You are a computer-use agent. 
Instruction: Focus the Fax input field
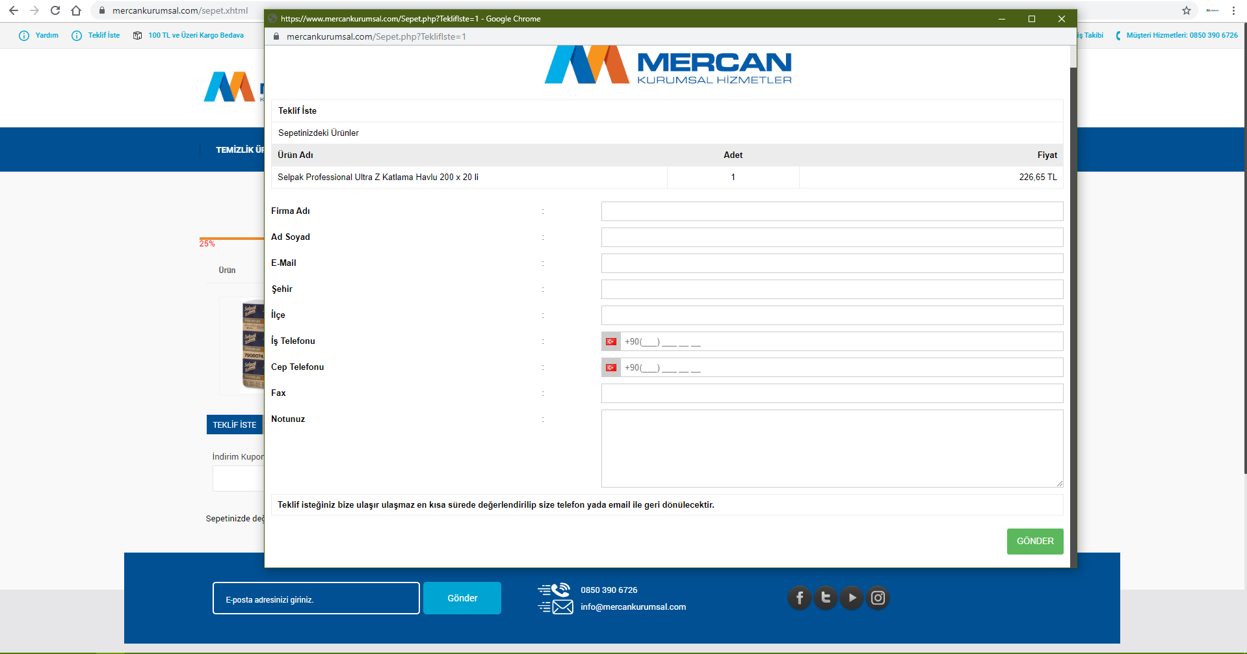click(832, 393)
